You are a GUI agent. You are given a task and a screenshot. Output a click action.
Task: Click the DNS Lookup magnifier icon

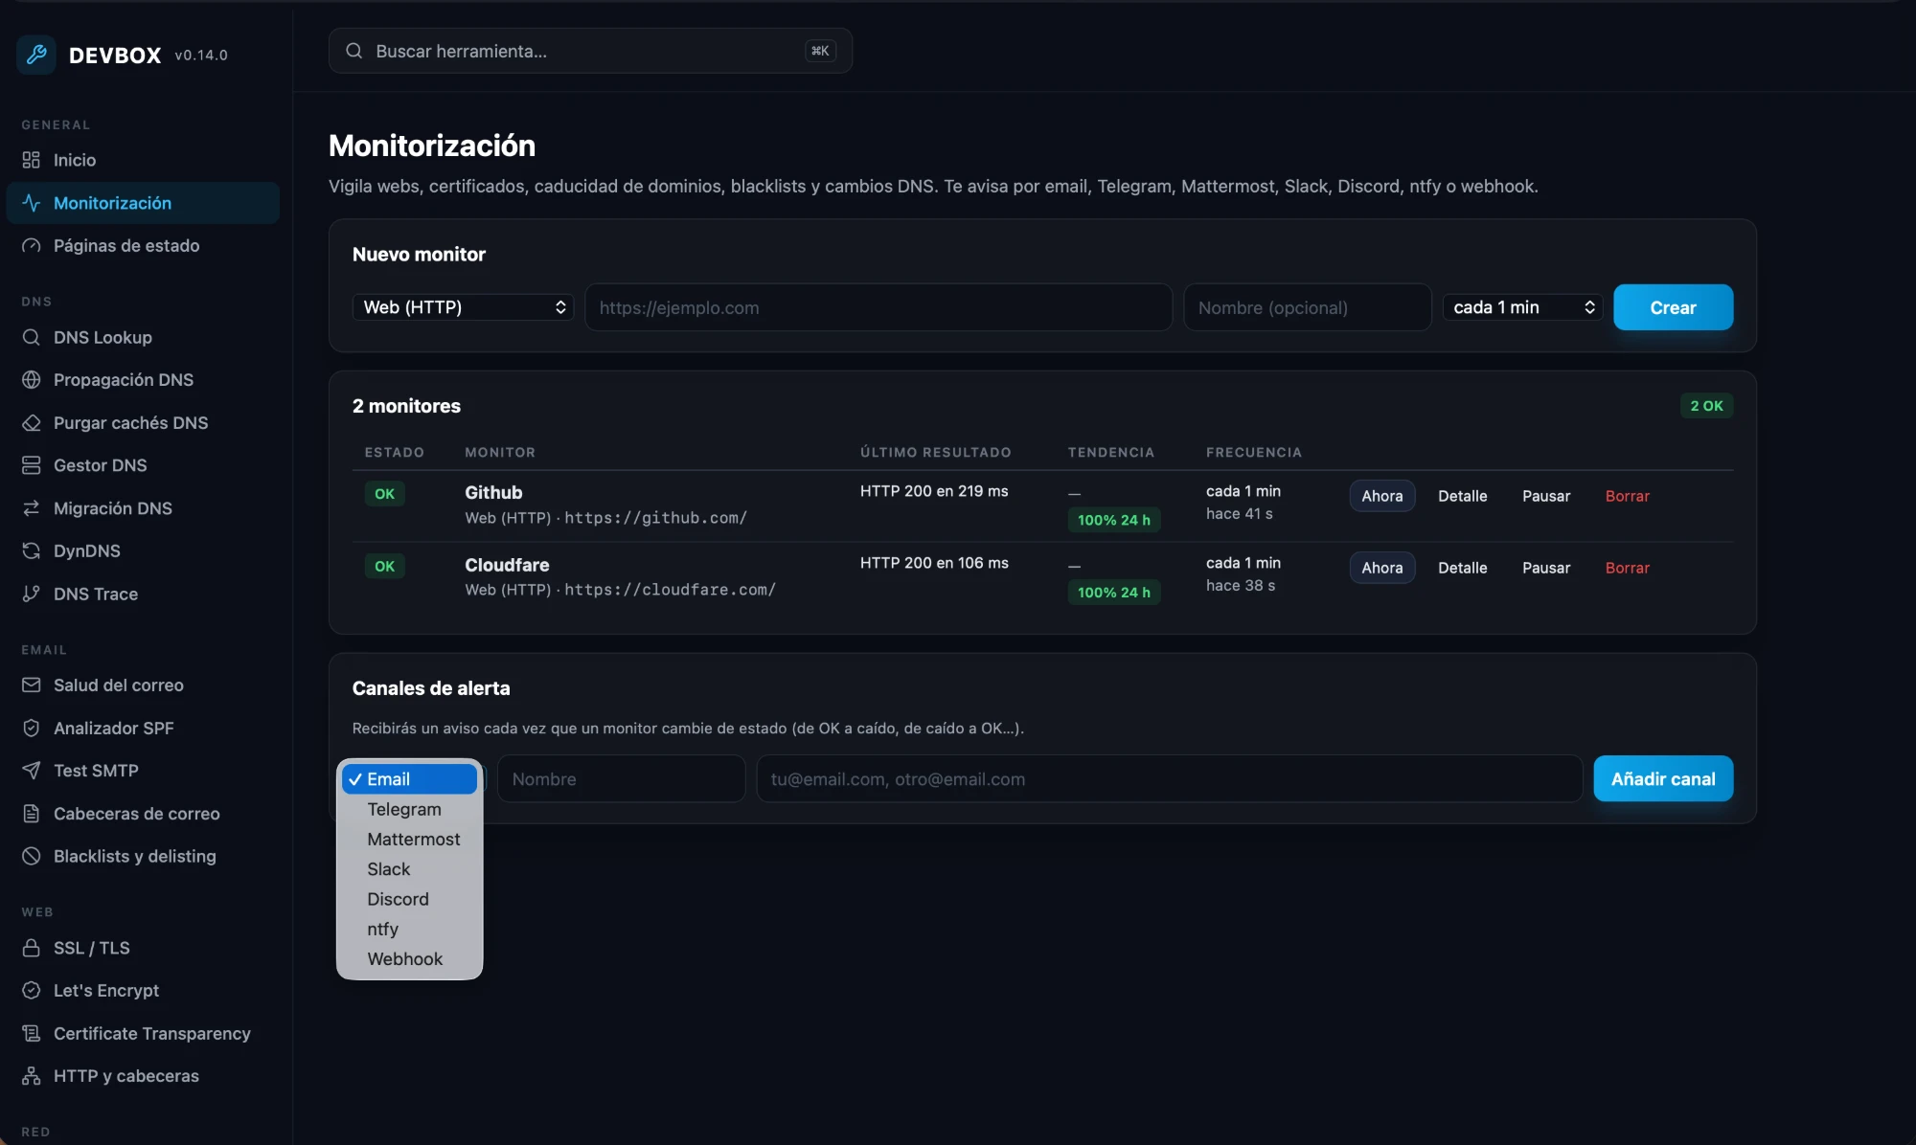(32, 337)
